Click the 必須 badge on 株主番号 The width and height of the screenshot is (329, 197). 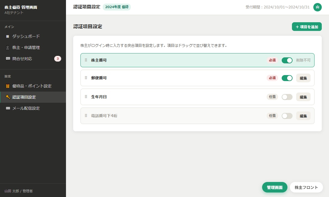point(272,60)
